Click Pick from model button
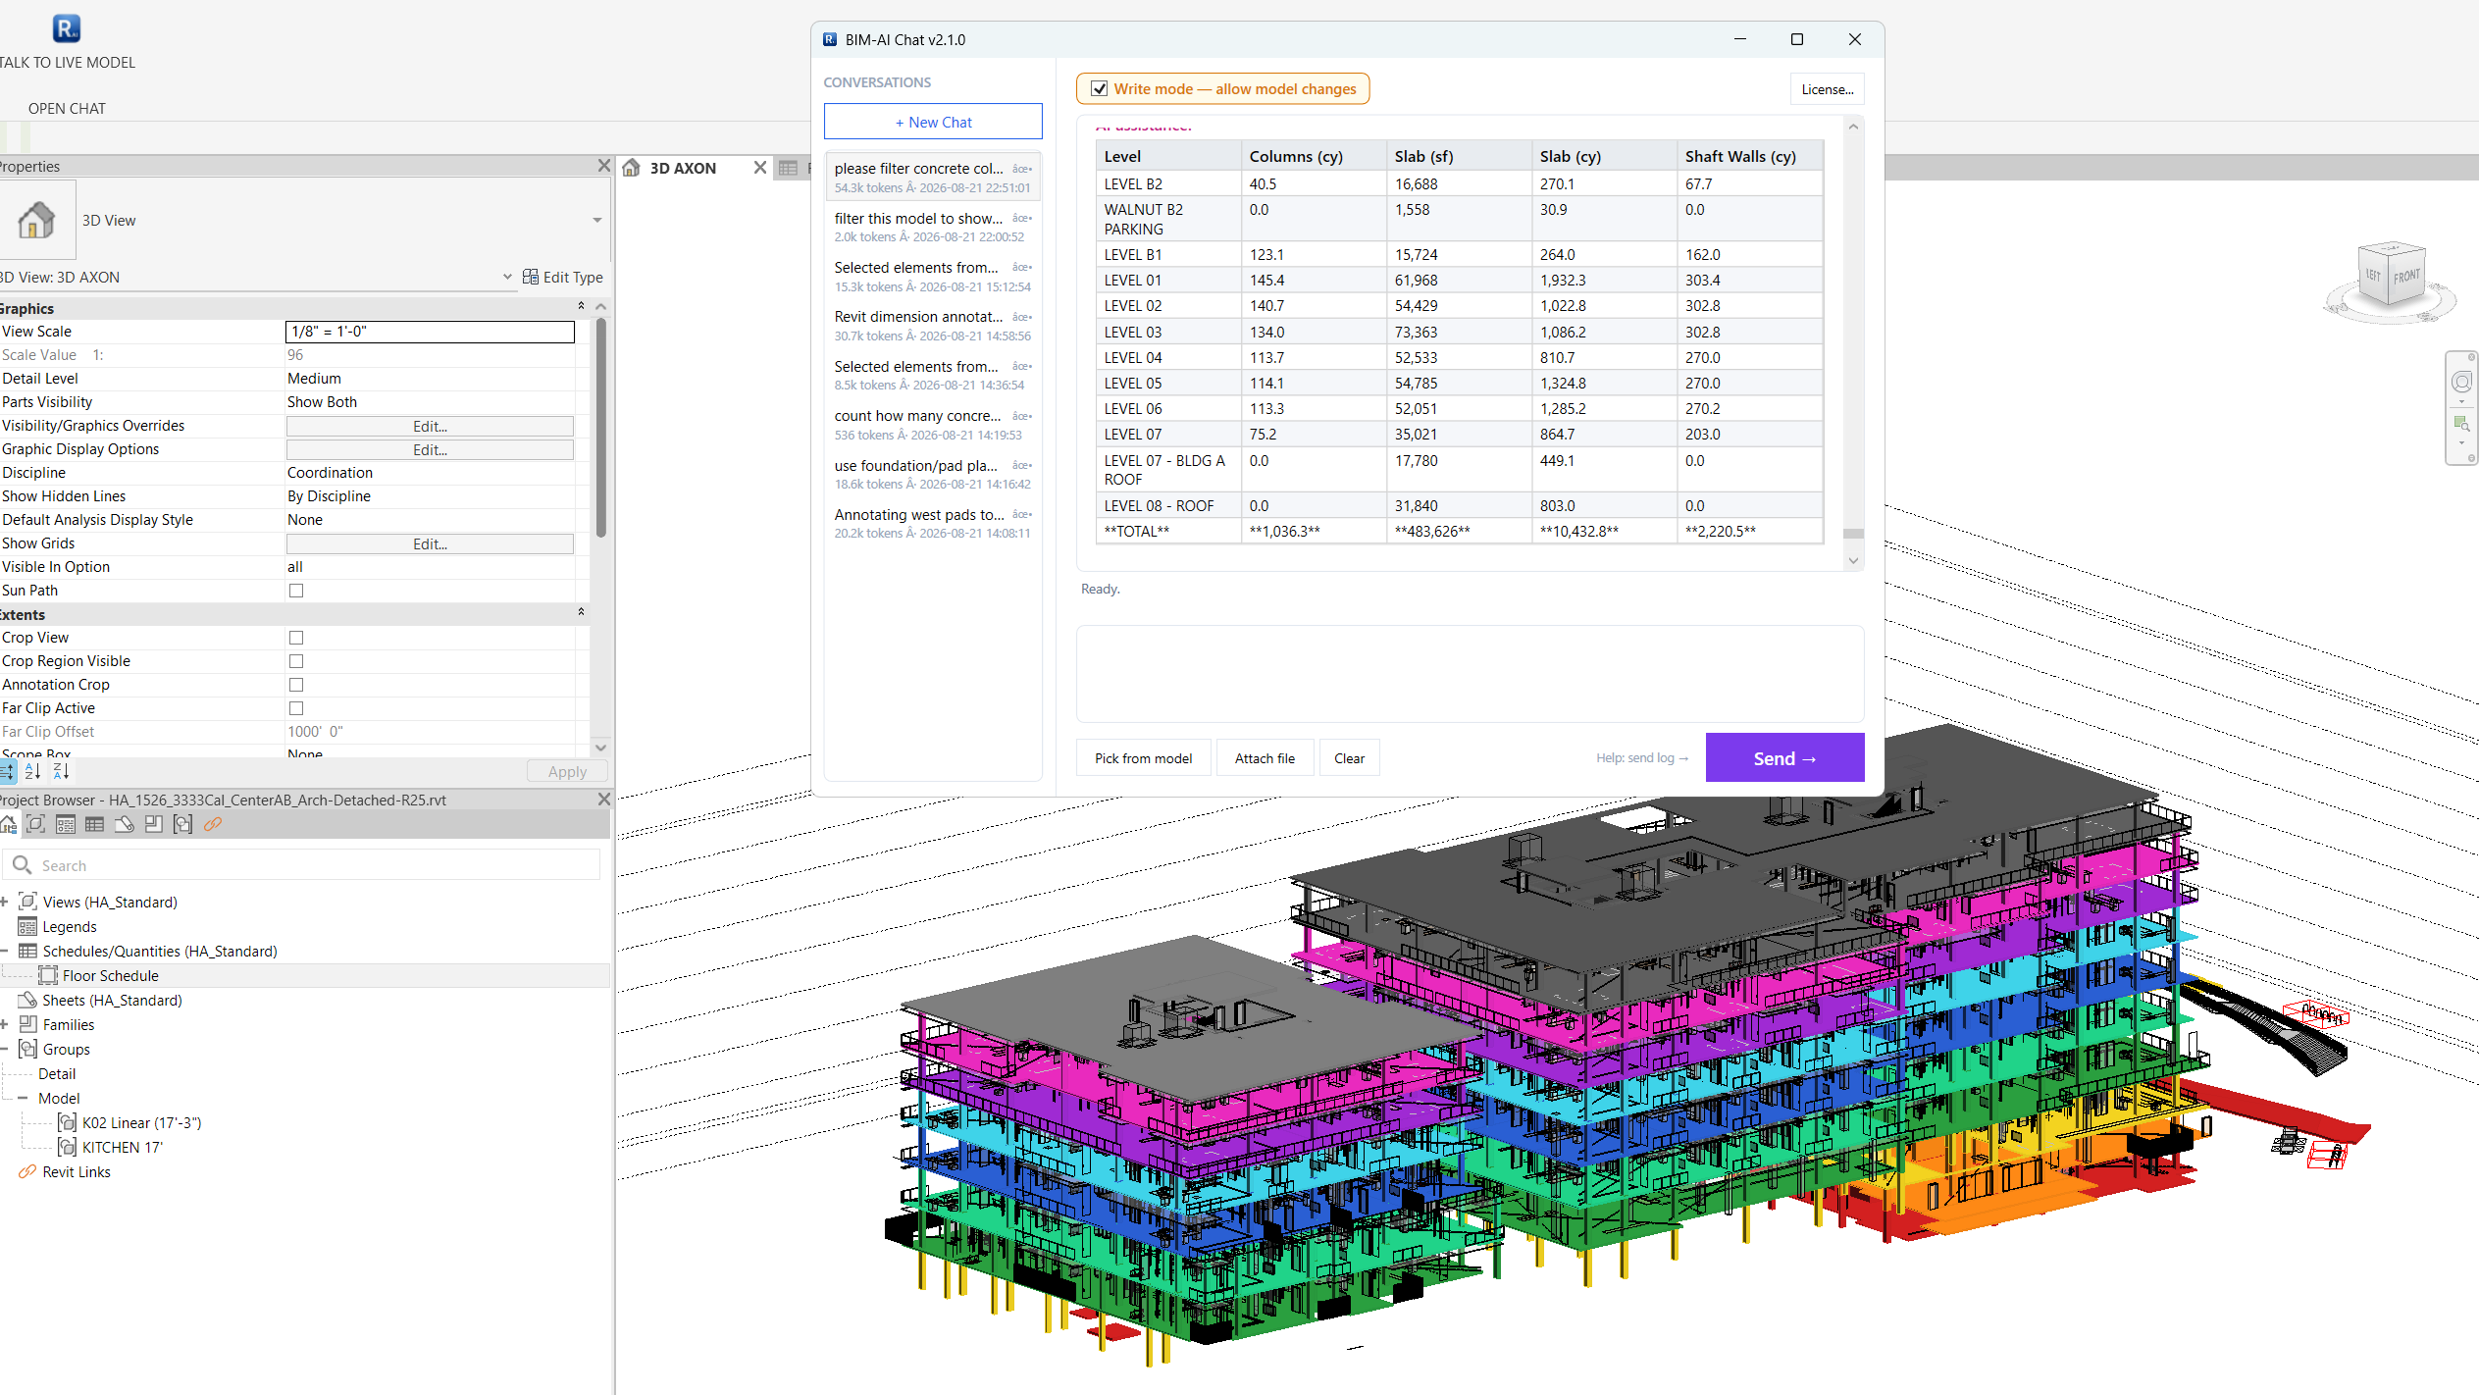The width and height of the screenshot is (2479, 1395). (x=1143, y=758)
